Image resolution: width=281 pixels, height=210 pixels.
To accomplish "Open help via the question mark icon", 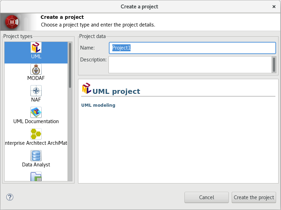I will click(9, 197).
